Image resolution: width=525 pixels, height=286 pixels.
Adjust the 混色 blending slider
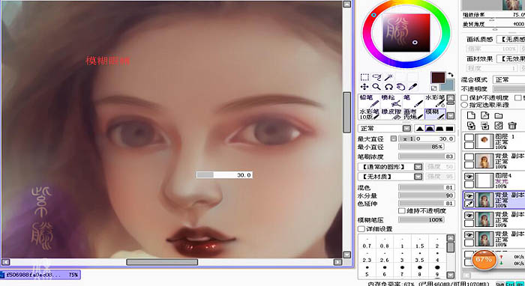427,187
